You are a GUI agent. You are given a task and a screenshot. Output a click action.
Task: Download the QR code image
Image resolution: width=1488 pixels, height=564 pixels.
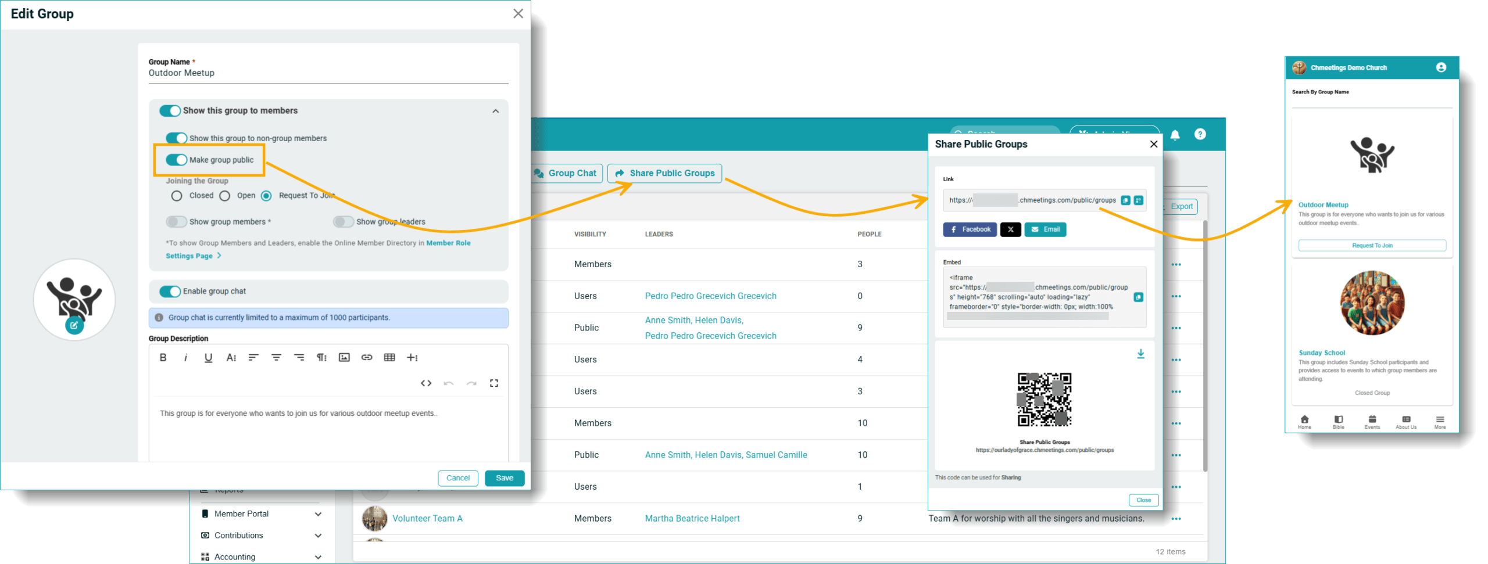(x=1140, y=354)
